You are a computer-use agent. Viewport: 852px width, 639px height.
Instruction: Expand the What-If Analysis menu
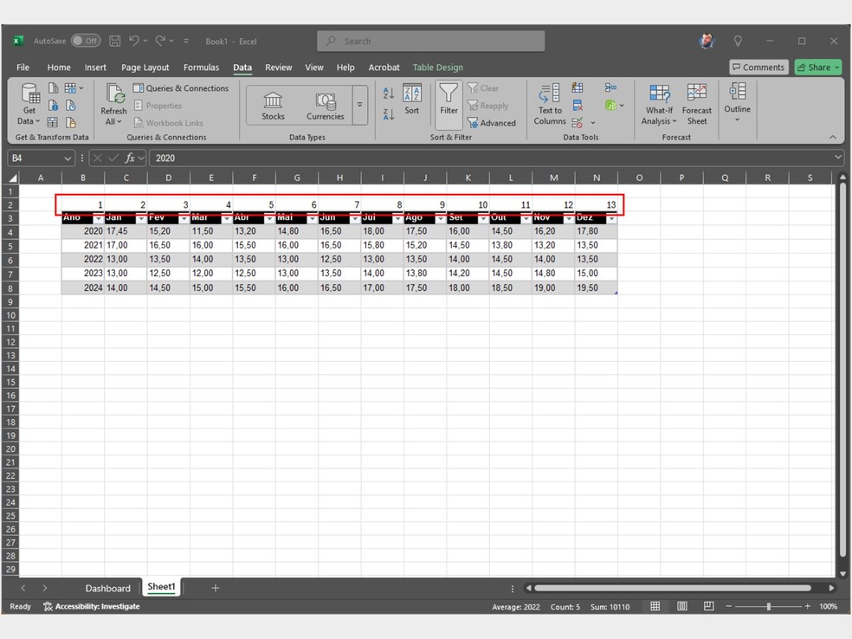(659, 104)
